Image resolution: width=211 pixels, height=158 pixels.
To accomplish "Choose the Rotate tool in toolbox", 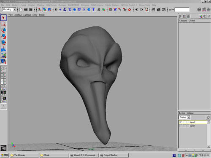I will [3, 36].
